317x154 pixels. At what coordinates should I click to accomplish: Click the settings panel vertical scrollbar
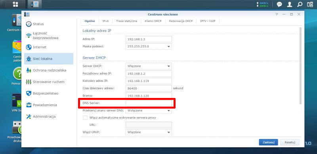[x=300, y=66]
